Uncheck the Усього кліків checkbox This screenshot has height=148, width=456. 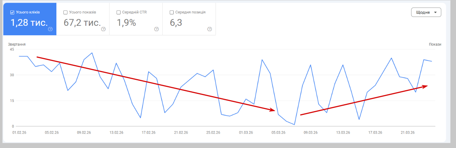coord(13,12)
